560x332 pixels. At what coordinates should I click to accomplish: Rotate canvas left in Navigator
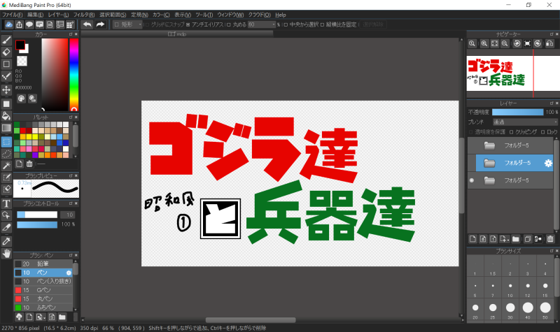[x=517, y=43]
